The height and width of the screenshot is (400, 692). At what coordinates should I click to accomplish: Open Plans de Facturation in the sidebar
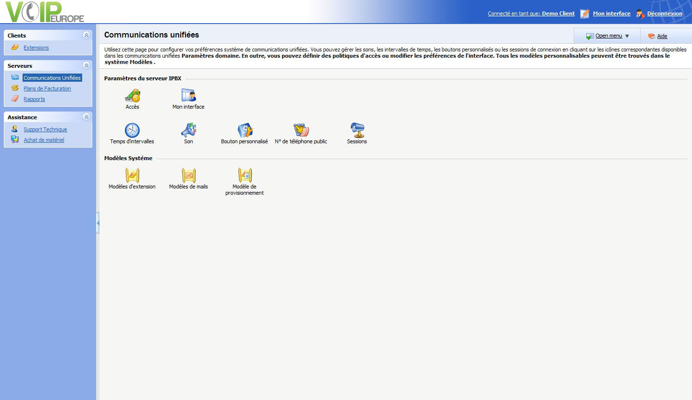[x=47, y=88]
